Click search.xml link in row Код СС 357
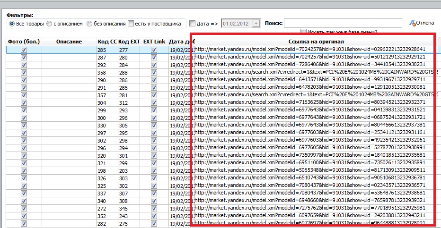441x228 pixels. (x=316, y=95)
